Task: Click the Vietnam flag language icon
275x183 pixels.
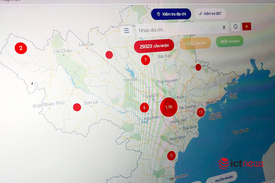Action: [247, 27]
